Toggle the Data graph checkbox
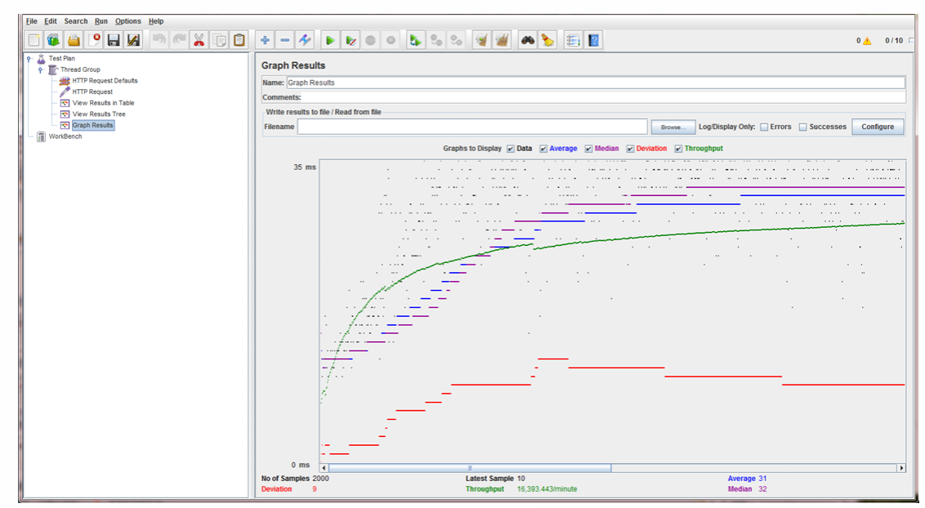Image resolution: width=925 pixels, height=508 pixels. point(510,149)
